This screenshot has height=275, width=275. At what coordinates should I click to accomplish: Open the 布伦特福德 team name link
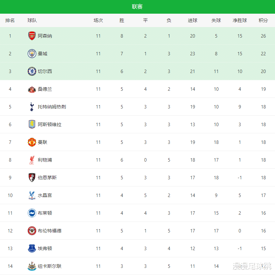coord(50,231)
